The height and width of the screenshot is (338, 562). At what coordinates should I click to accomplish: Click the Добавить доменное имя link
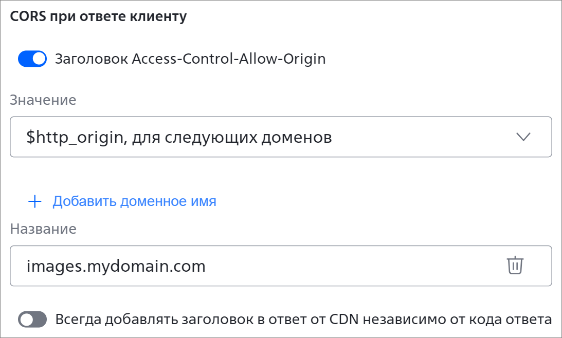point(134,201)
